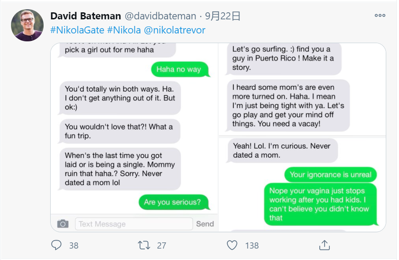
Task: Open David Bateman's profile avatar
Action: pyautogui.click(x=27, y=26)
